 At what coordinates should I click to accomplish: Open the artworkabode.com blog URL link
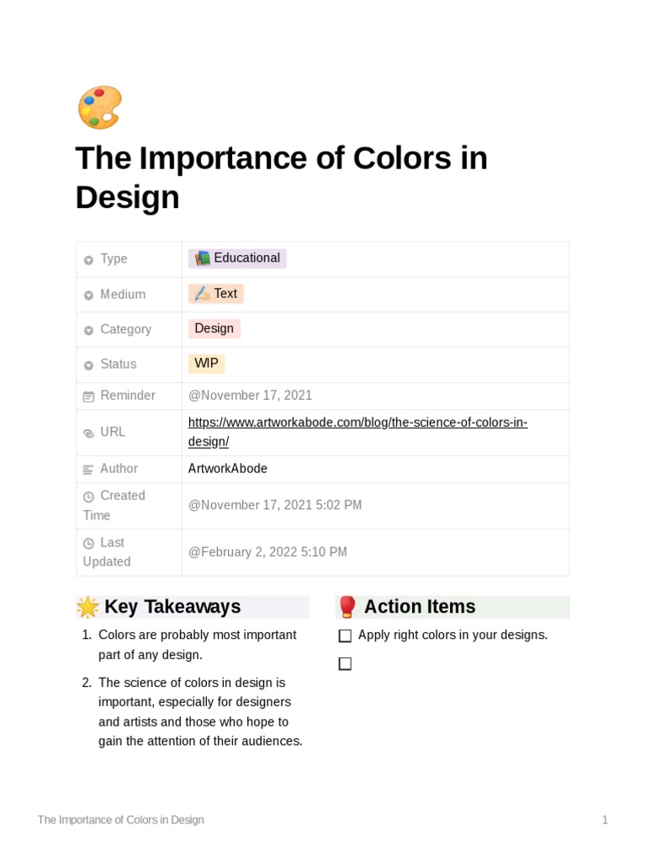point(357,423)
